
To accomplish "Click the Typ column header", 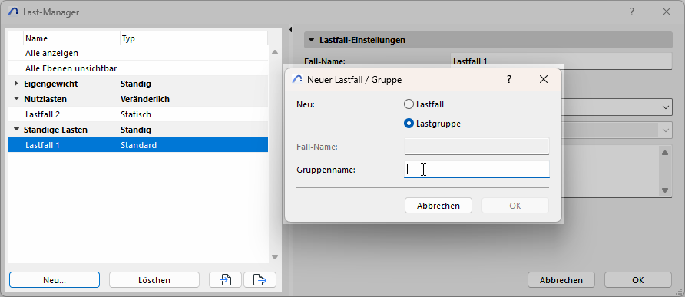I will pyautogui.click(x=194, y=38).
